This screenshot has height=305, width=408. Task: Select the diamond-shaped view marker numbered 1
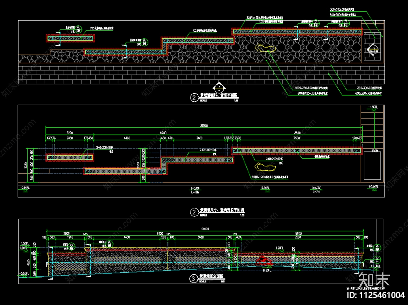click(x=374, y=49)
